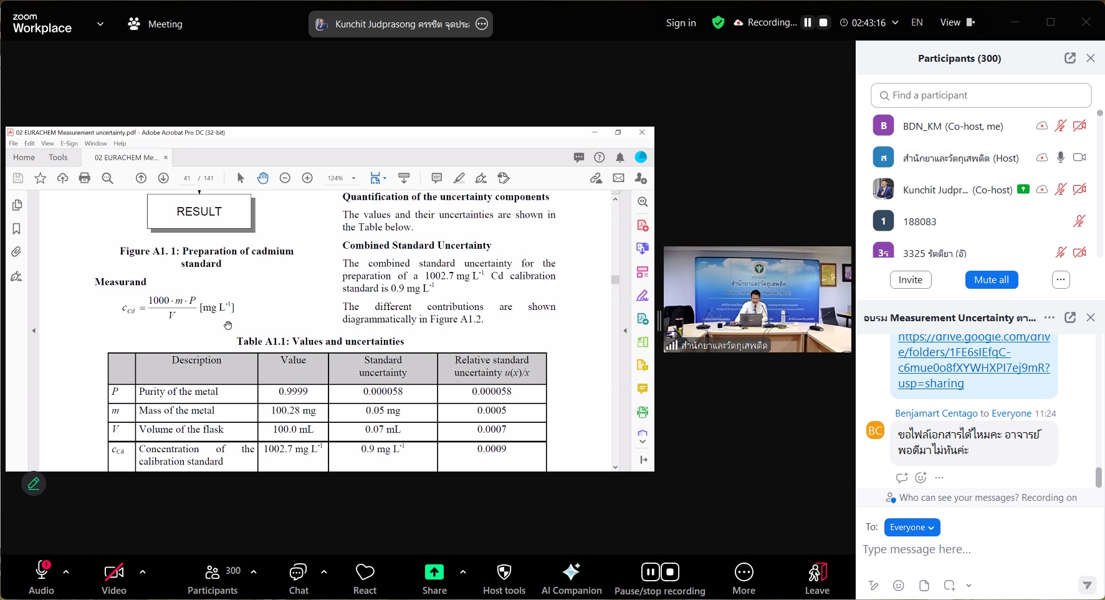This screenshot has width=1105, height=600.
Task: Expand audio options caret
Action: pyautogui.click(x=66, y=571)
